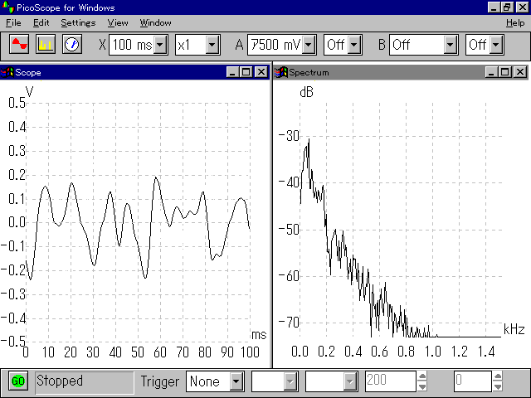Expand the Trigger None dropdown
This screenshot has width=531, height=398.
(x=236, y=381)
